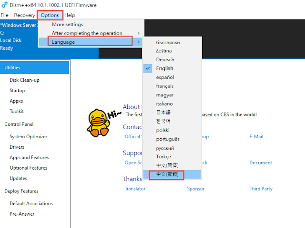
Task: Open Disk Clean-up in sidebar
Action: click(24, 80)
